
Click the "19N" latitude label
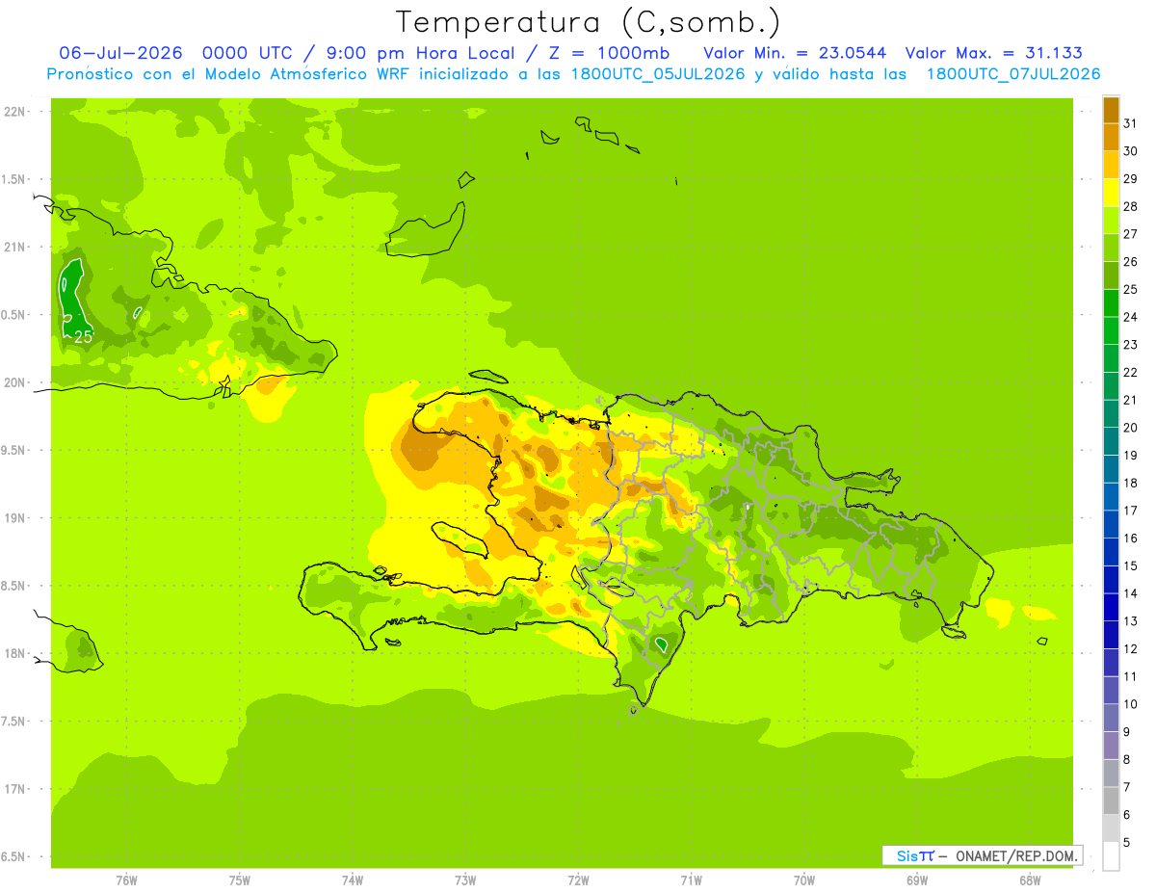[14, 517]
